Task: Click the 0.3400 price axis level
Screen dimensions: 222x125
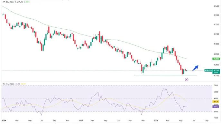Action: 216,6
